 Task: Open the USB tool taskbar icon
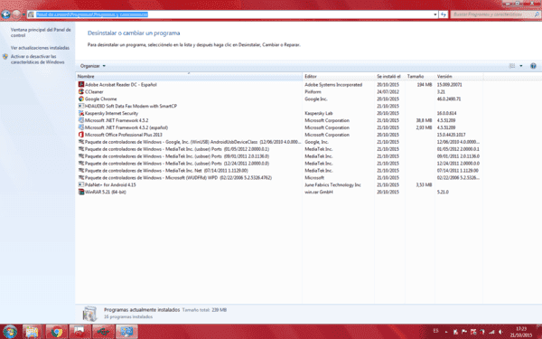click(x=103, y=332)
